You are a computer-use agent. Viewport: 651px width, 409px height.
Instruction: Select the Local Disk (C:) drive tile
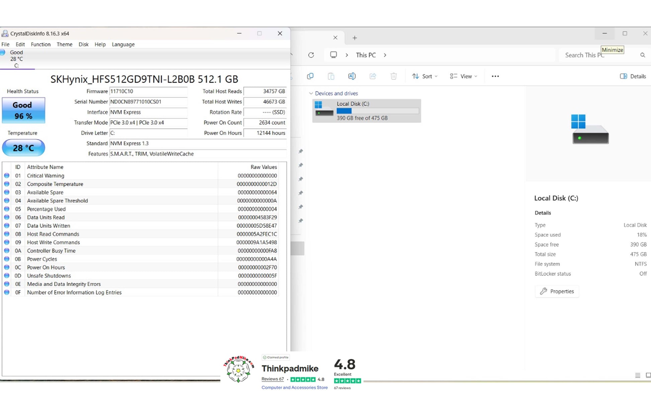[x=366, y=111]
